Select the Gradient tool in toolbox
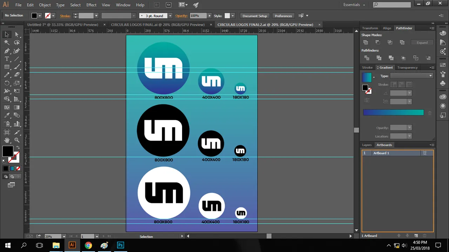 coord(17,107)
